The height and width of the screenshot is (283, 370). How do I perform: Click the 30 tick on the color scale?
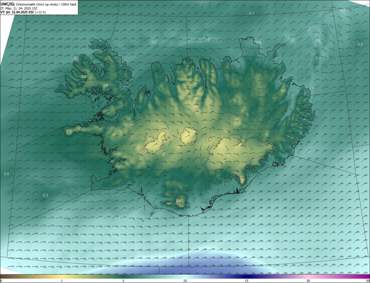point(308,281)
